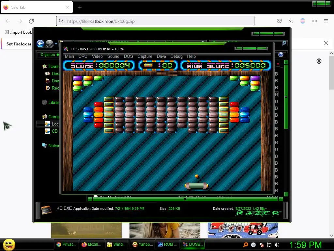Open the Video menu in DOSBox-X

coord(97,56)
